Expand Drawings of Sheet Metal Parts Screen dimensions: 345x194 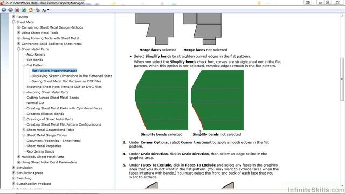24,119
